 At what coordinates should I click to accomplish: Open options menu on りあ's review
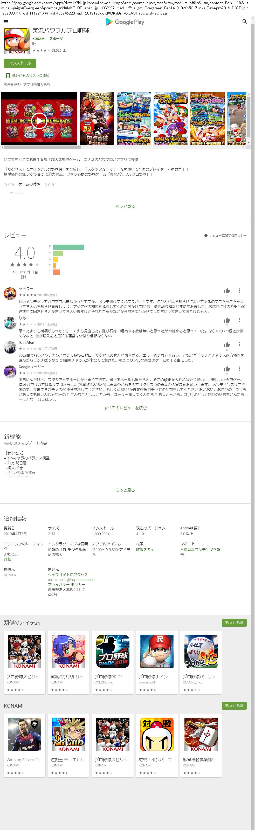click(239, 320)
